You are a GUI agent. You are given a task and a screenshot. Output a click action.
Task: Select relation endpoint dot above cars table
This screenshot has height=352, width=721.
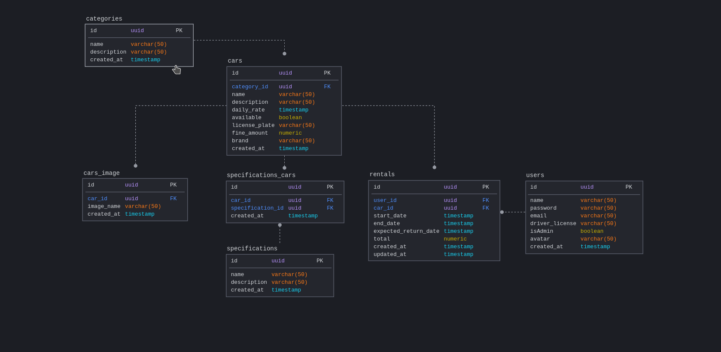click(x=284, y=54)
